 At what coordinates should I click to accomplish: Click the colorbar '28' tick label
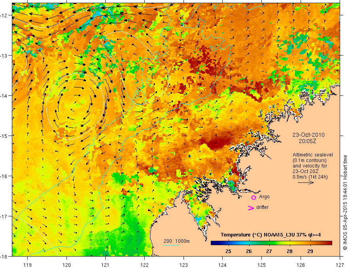[289, 251]
